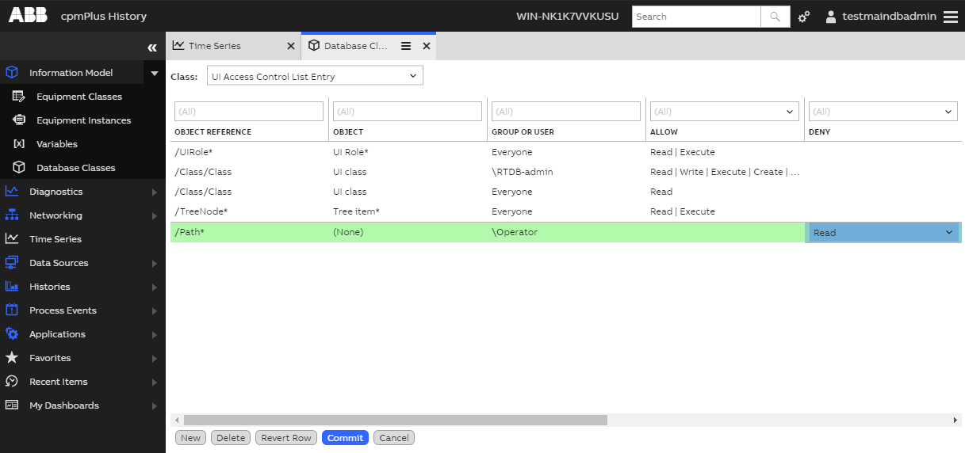This screenshot has width=965, height=453.
Task: Close the Database Classes tab
Action: click(x=427, y=46)
